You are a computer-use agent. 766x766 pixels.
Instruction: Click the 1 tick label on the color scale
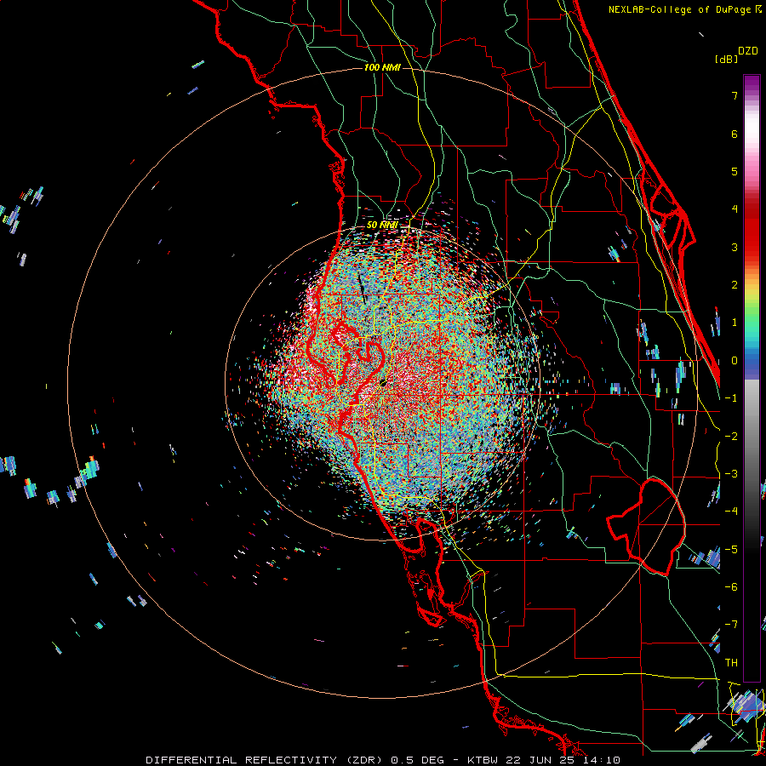pyautogui.click(x=735, y=323)
